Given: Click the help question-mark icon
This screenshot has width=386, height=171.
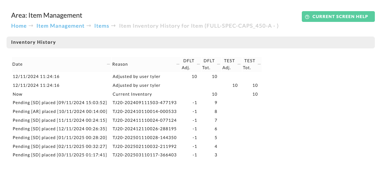Looking at the screenshot, I should coord(307,17).
